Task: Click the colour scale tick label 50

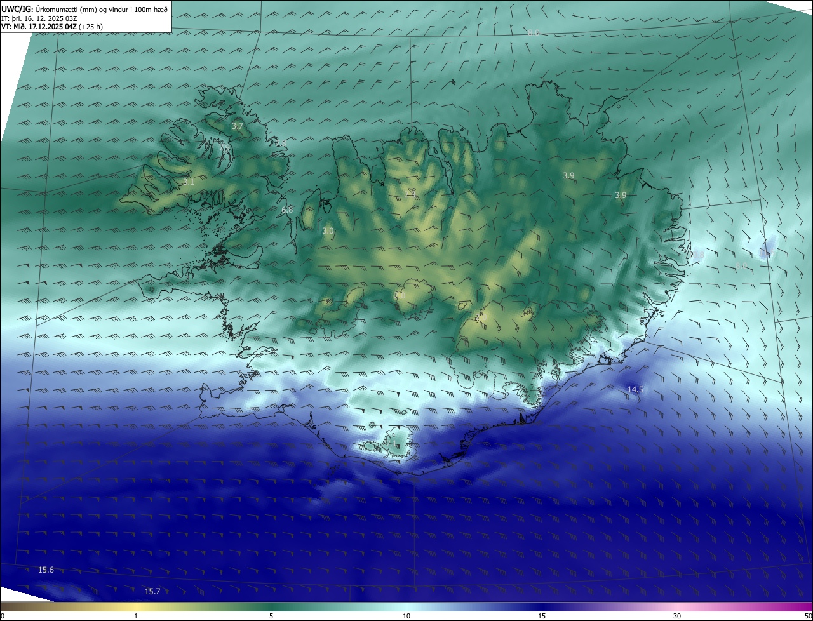Action: tap(808, 616)
